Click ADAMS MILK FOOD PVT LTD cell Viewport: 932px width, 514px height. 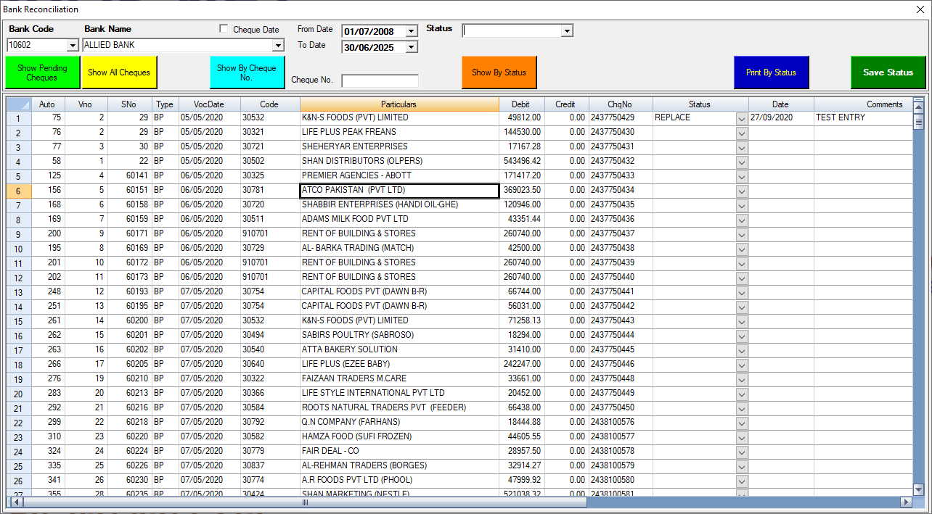[399, 219]
